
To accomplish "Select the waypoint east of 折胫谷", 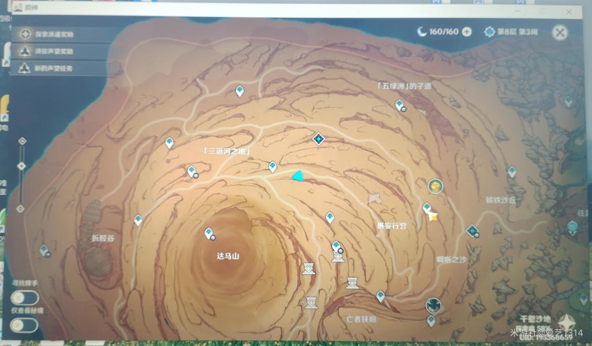I will [x=138, y=220].
